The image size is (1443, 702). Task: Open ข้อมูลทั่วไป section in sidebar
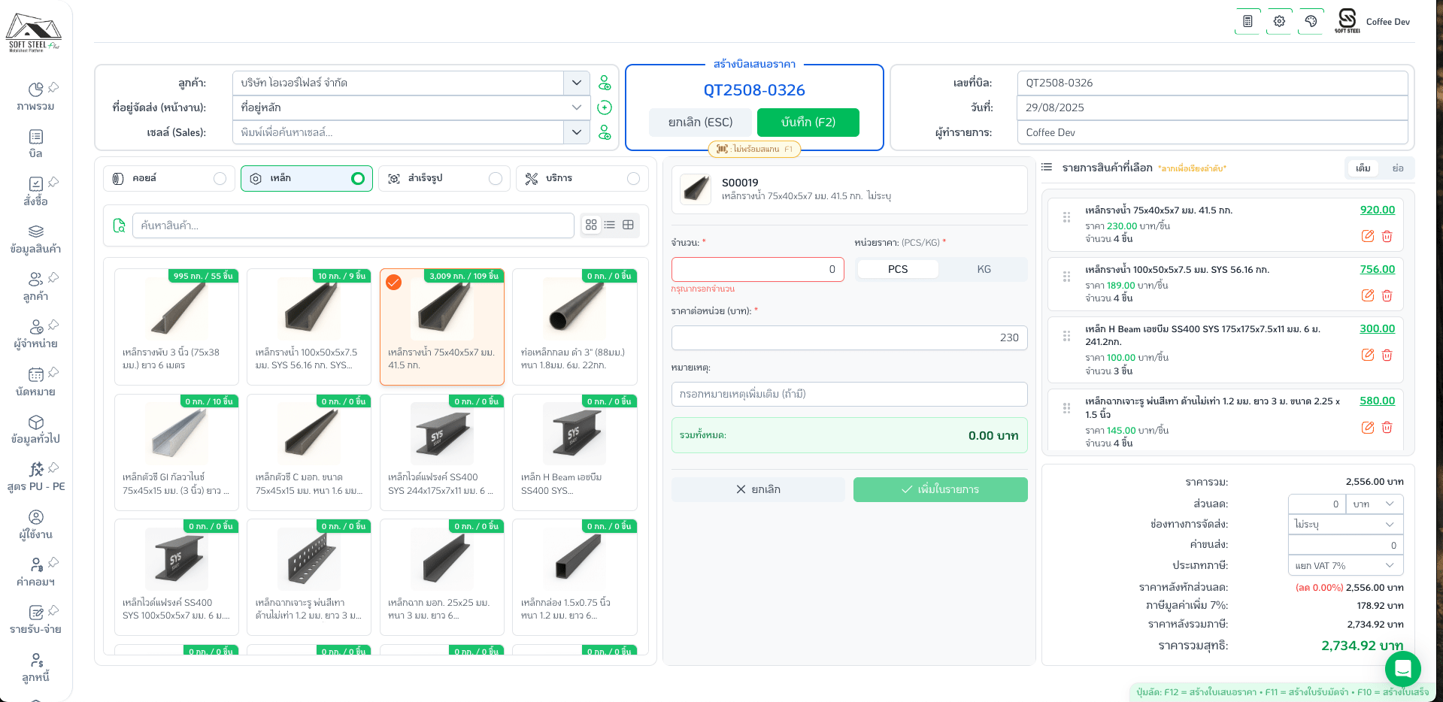click(35, 430)
